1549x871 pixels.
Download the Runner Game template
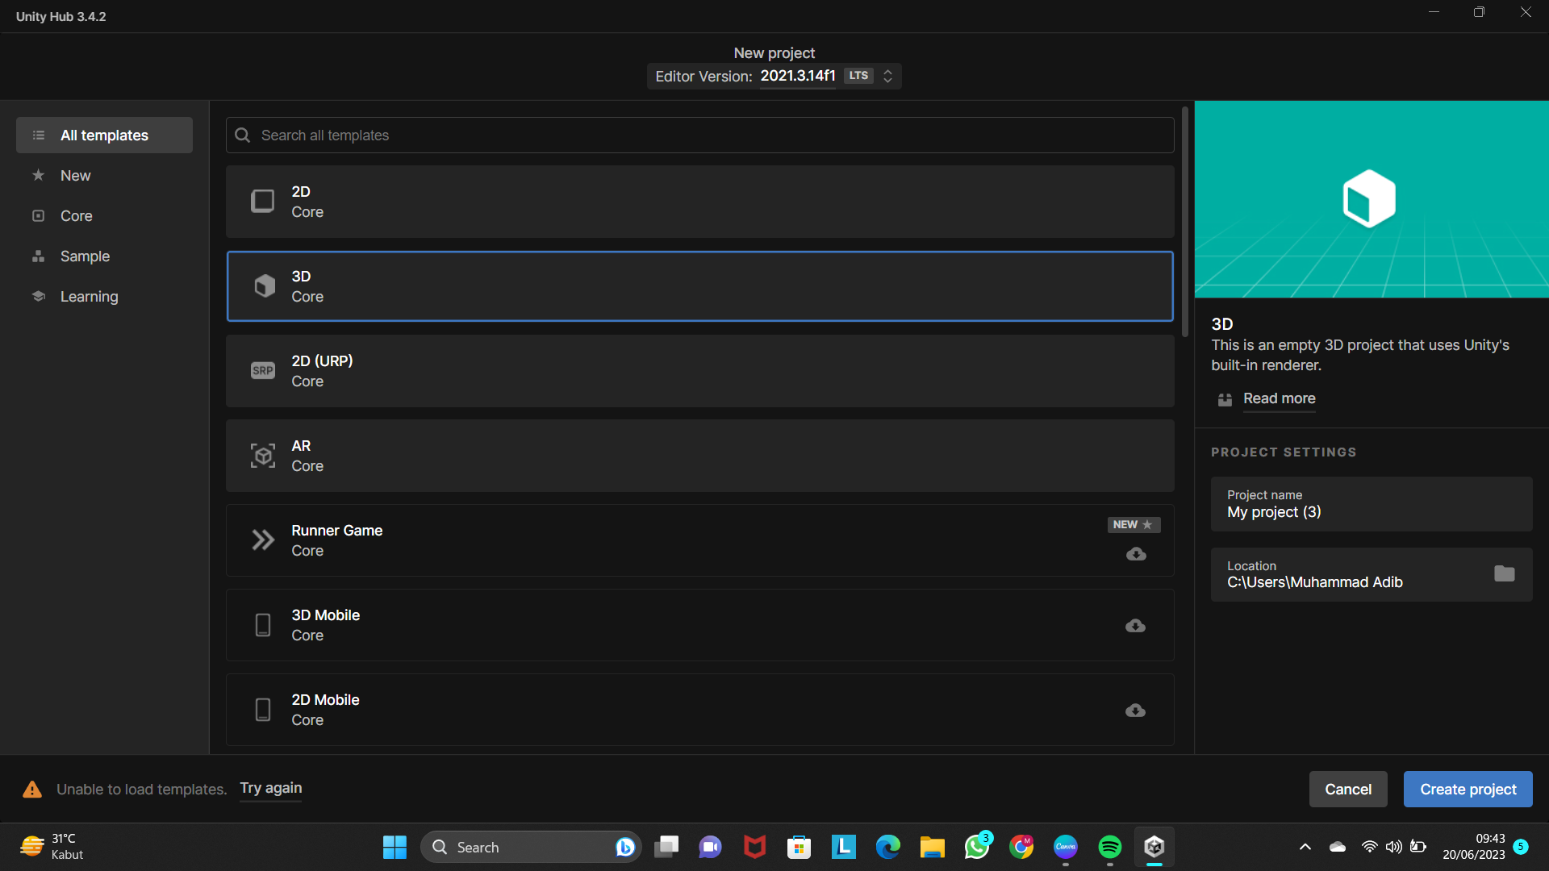click(x=1136, y=554)
